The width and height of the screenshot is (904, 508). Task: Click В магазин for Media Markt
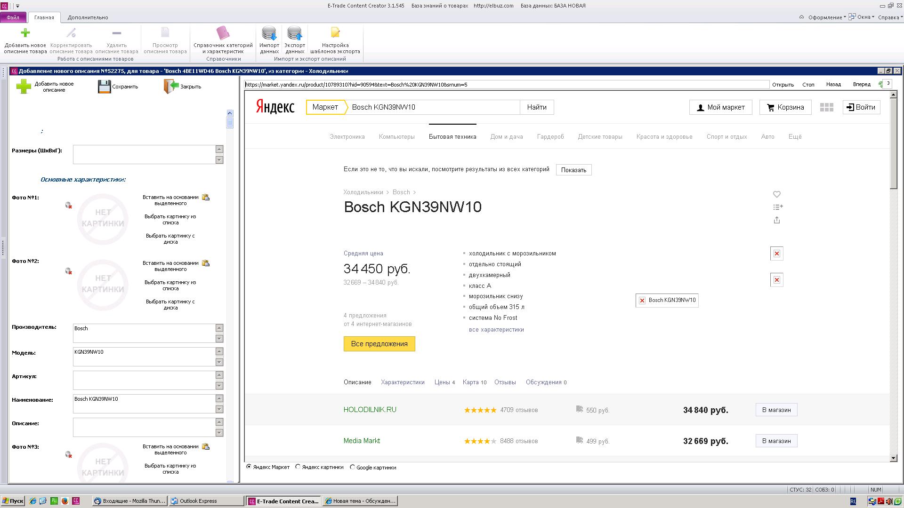(x=776, y=441)
